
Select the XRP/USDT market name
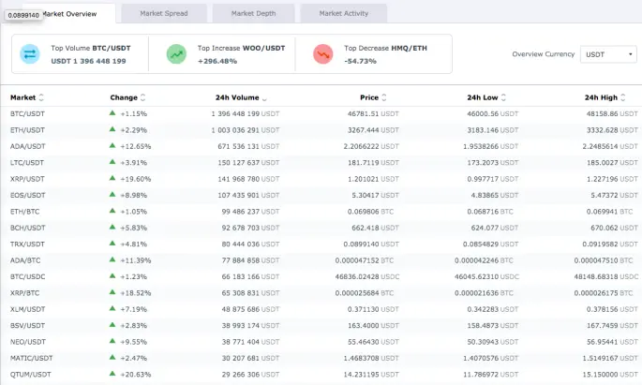[27, 179]
